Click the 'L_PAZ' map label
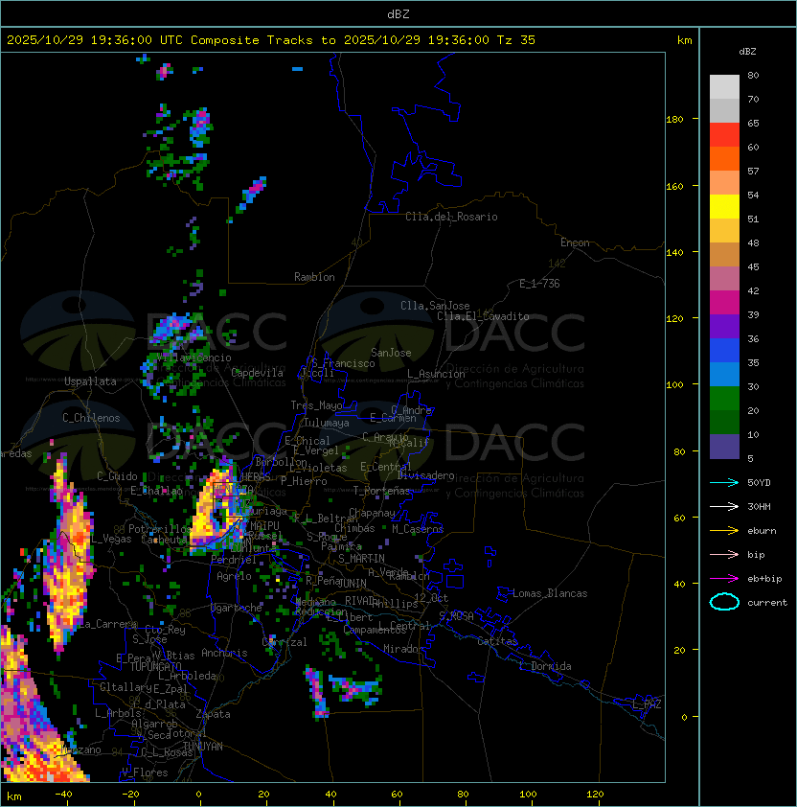The height and width of the screenshot is (807, 797). point(647,704)
